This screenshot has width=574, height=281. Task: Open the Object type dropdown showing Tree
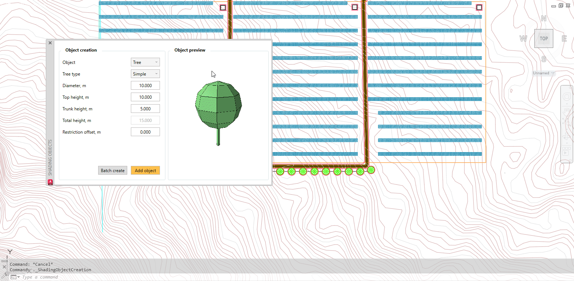tap(145, 62)
